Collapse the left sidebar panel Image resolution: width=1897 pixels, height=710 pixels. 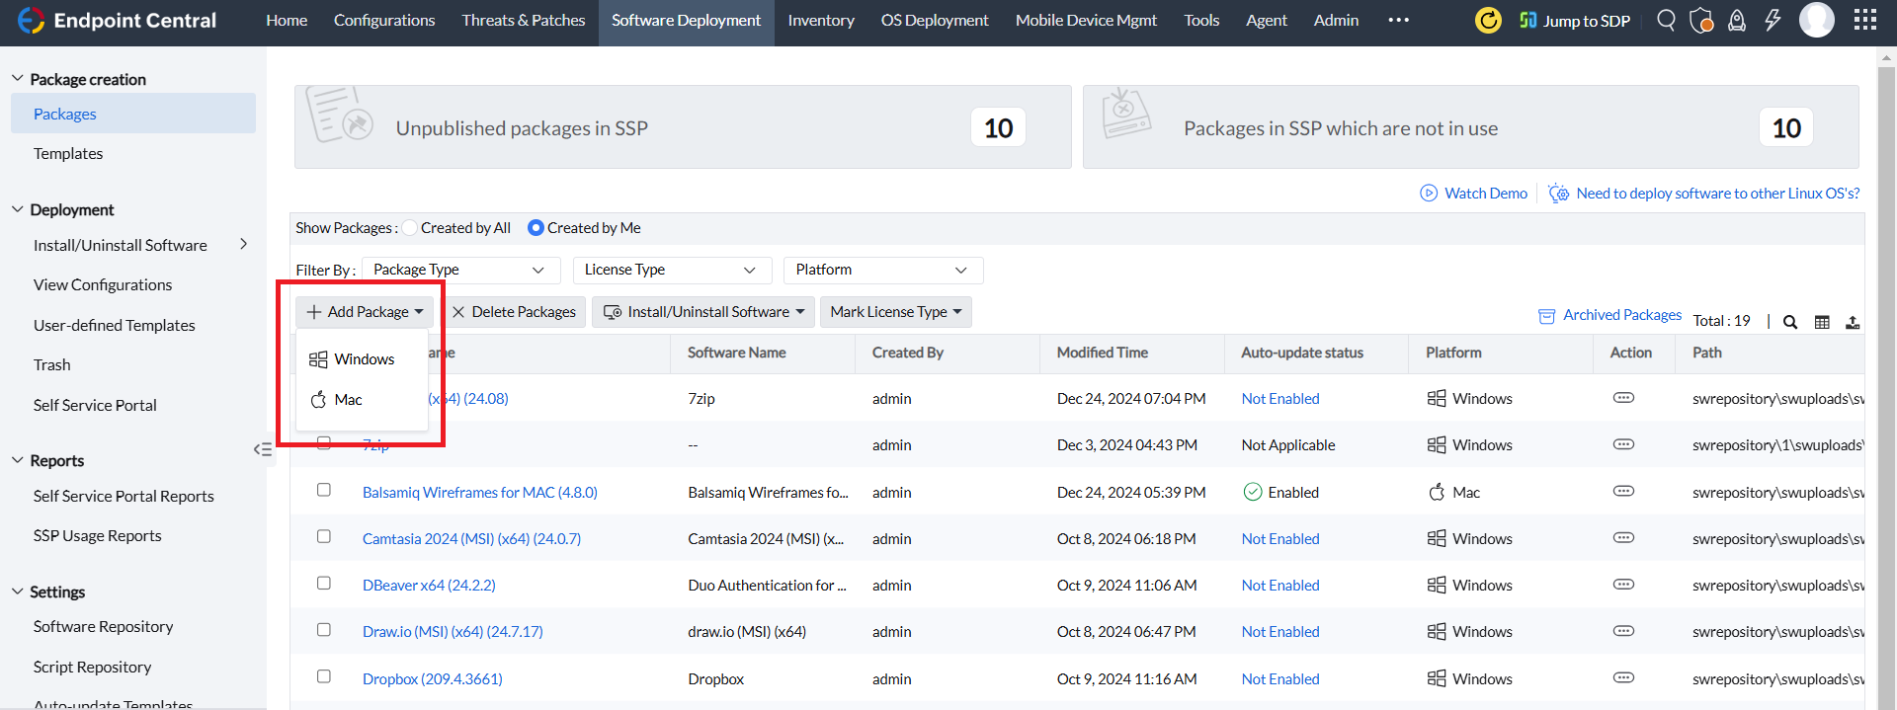point(262,449)
